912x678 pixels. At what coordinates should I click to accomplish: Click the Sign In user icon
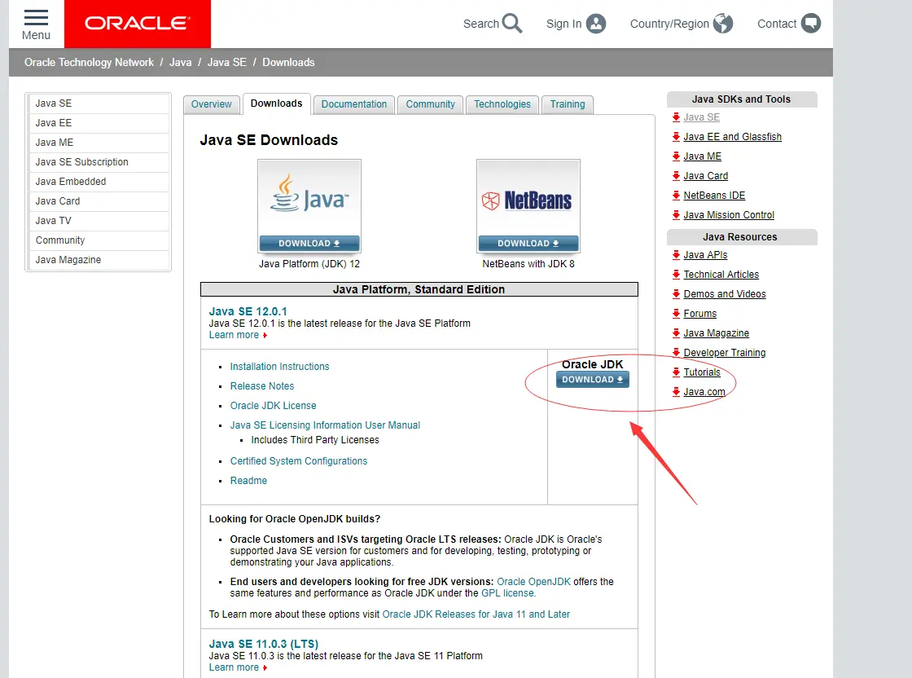click(x=595, y=24)
